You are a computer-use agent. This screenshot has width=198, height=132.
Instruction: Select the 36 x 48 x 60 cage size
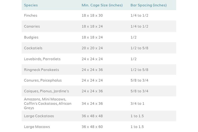tap(92, 127)
